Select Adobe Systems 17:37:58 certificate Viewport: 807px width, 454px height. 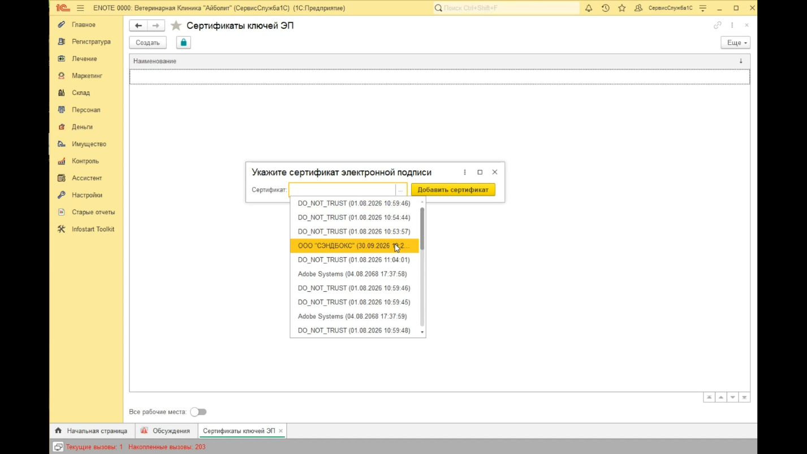[352, 274]
